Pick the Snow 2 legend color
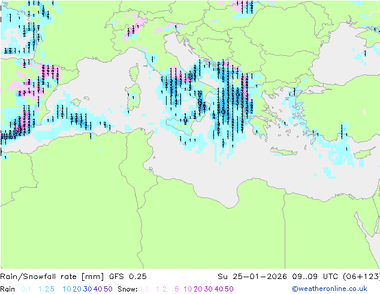Viewport: 380px width, 294px height. (x=165, y=289)
